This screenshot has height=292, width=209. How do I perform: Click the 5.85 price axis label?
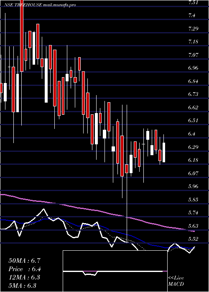194,199
